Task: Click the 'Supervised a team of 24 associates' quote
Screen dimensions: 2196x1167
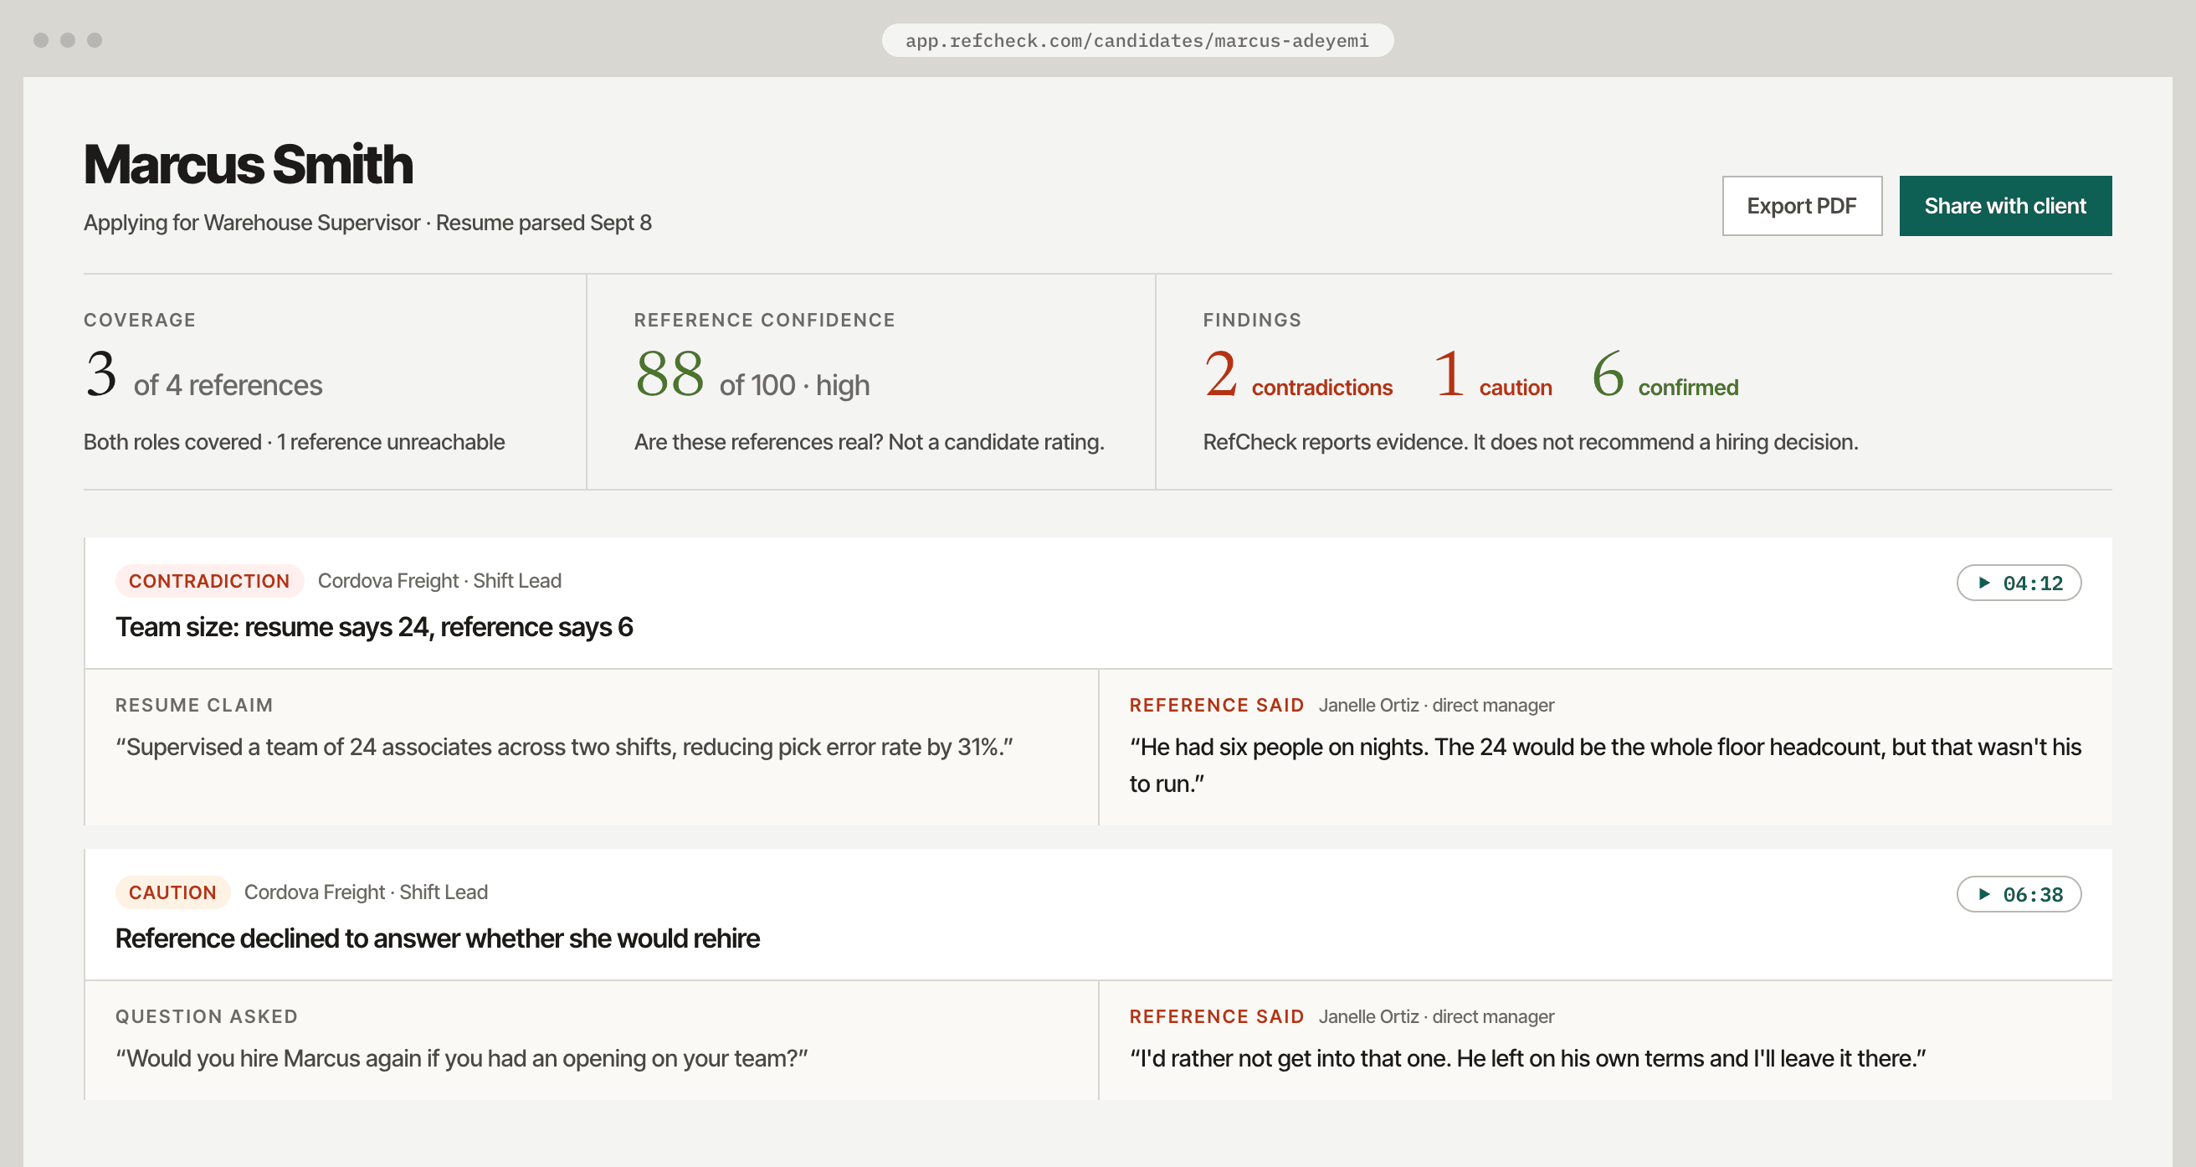Action: 564,748
